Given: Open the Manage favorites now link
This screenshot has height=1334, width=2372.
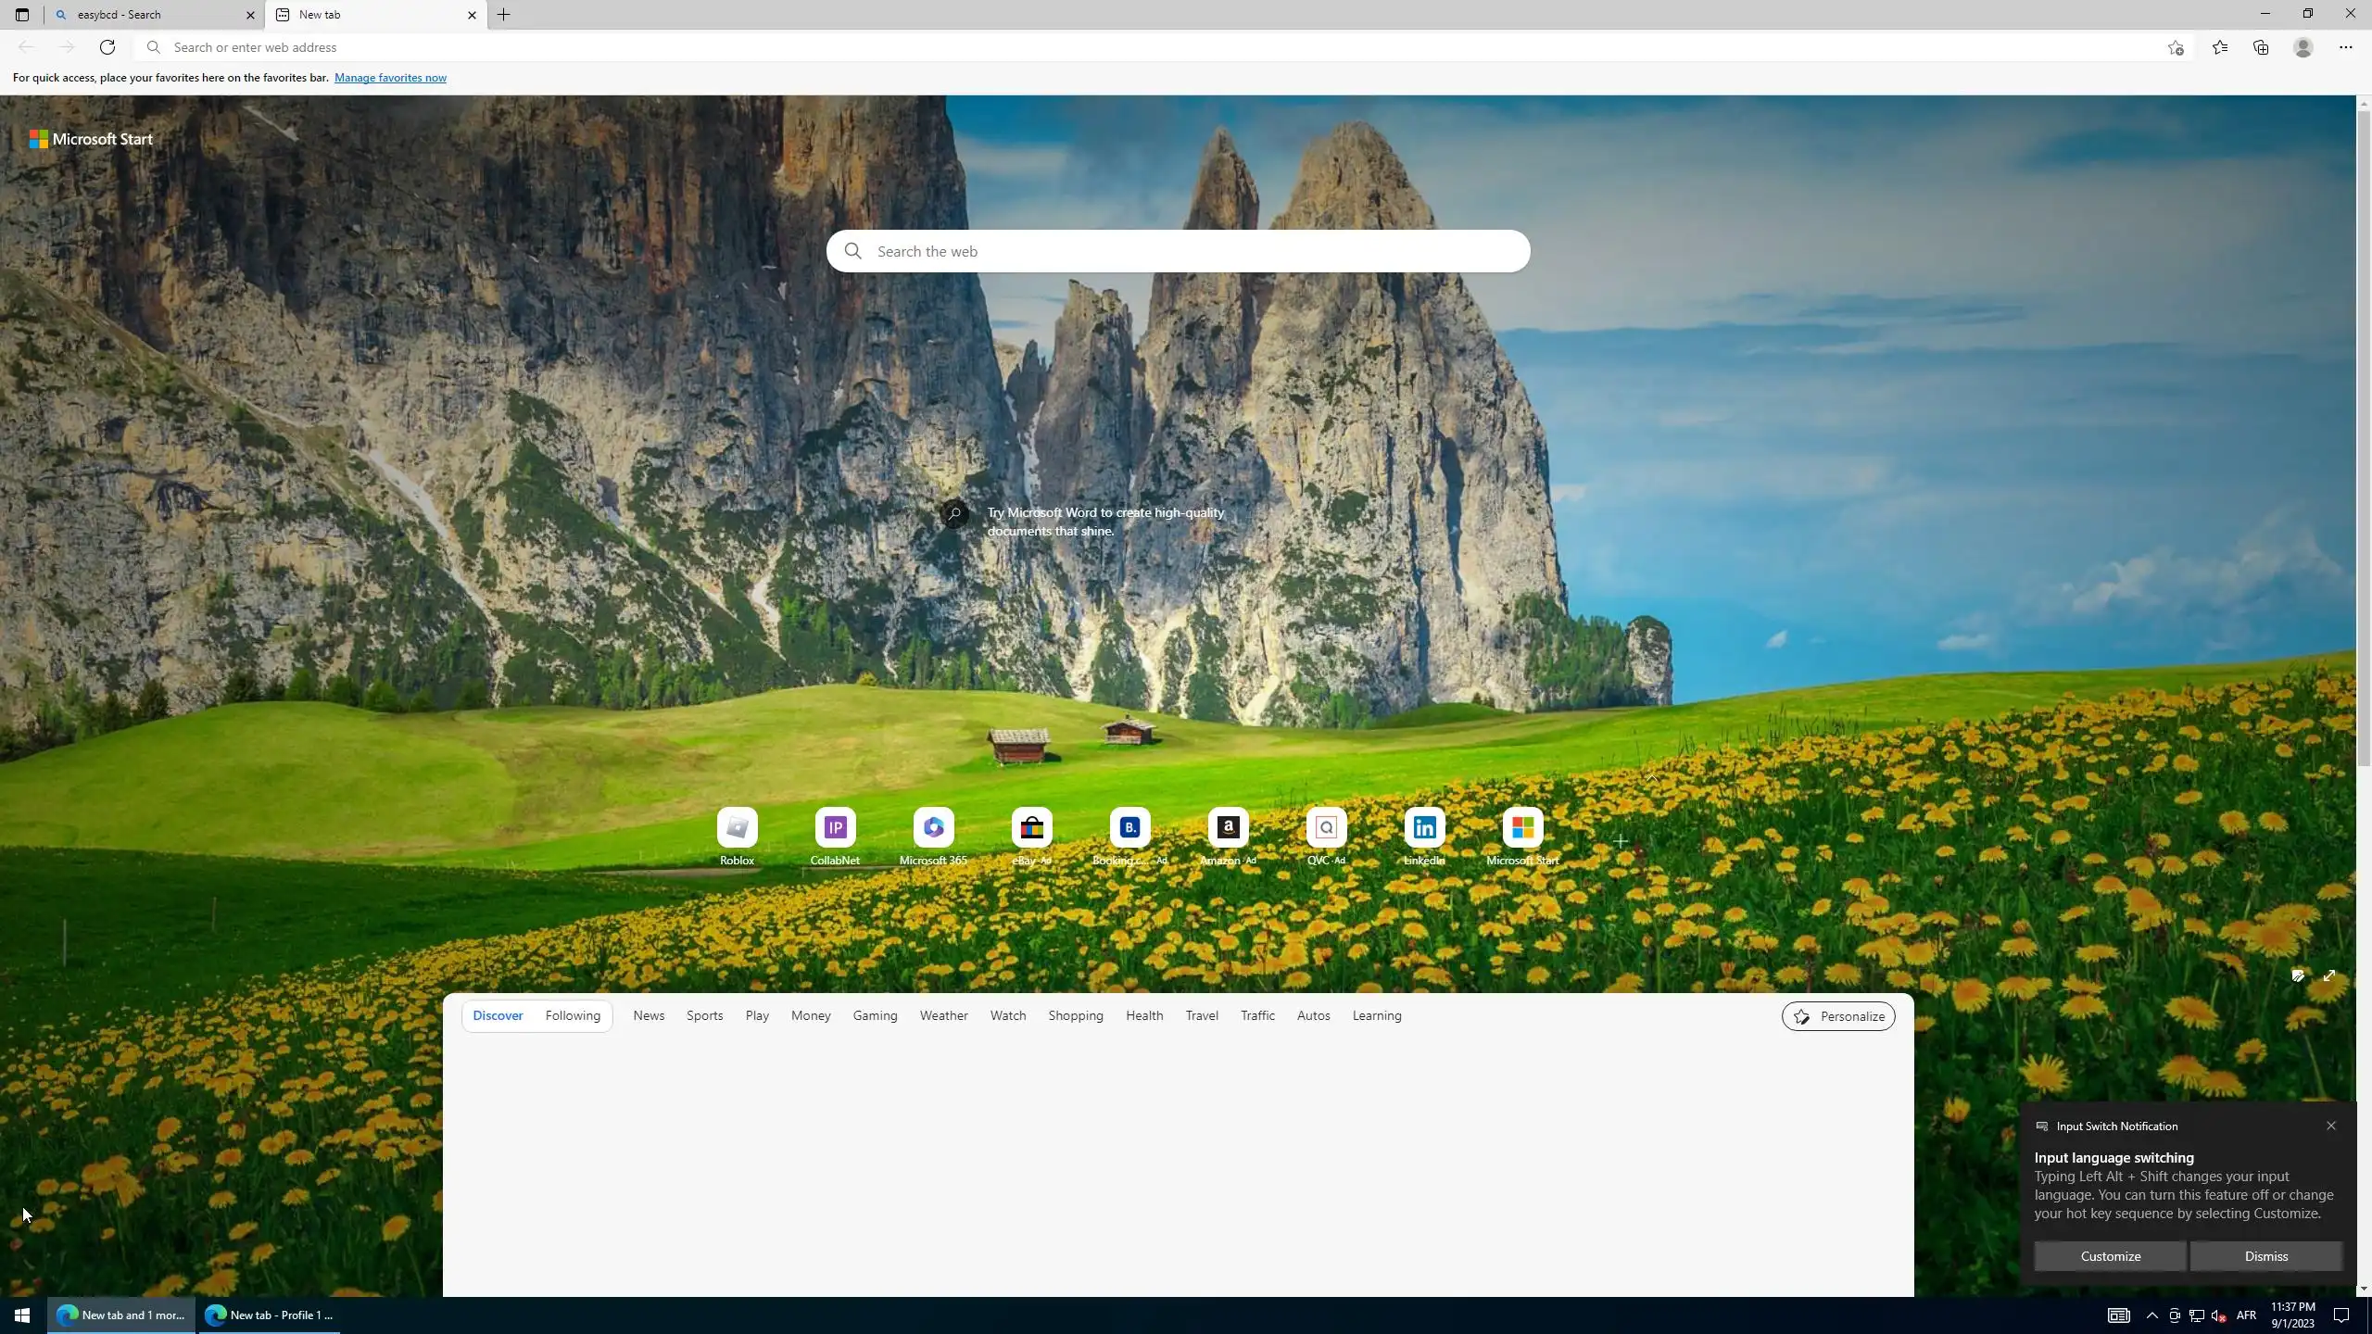Looking at the screenshot, I should click(390, 78).
